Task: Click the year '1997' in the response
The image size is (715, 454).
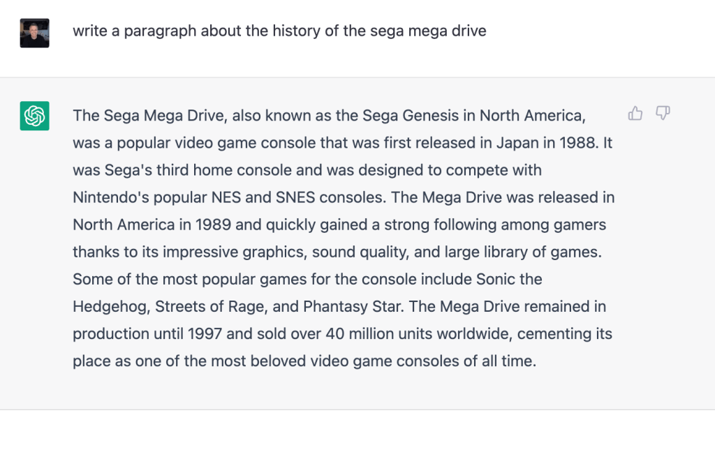Action: [x=205, y=333]
